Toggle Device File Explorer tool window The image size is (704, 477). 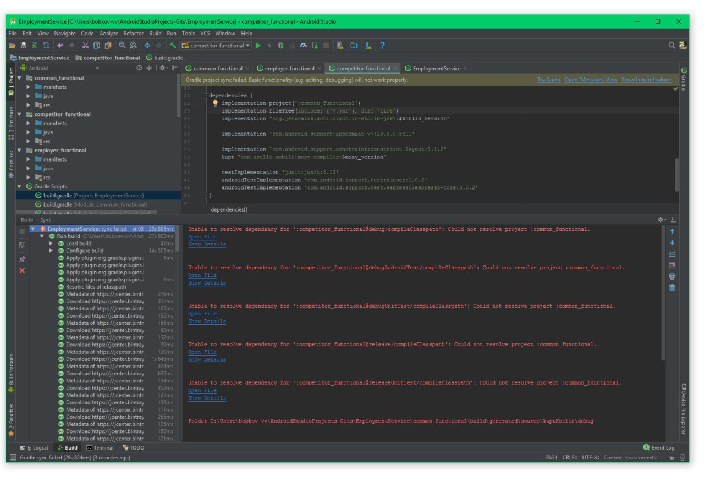685,408
